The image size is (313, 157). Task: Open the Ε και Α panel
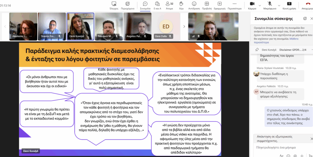(157, 5)
